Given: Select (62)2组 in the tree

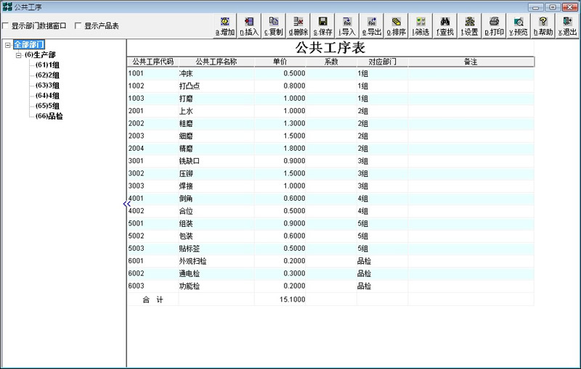Looking at the screenshot, I should [47, 75].
